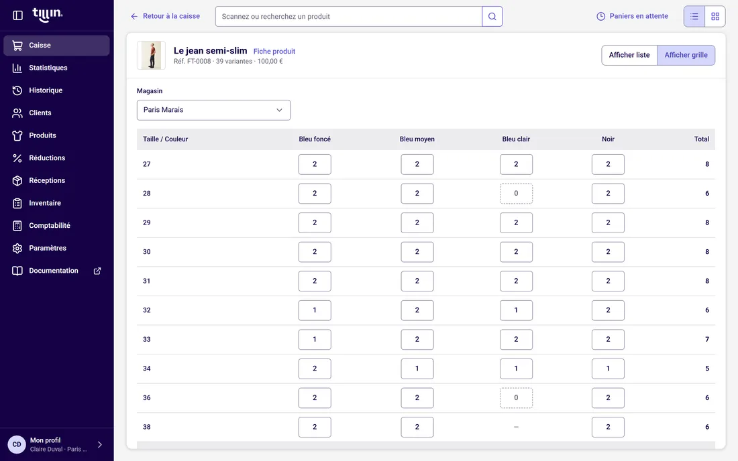This screenshot has height=461, width=738.
Task: Open Documentation external link icon
Action: point(97,271)
